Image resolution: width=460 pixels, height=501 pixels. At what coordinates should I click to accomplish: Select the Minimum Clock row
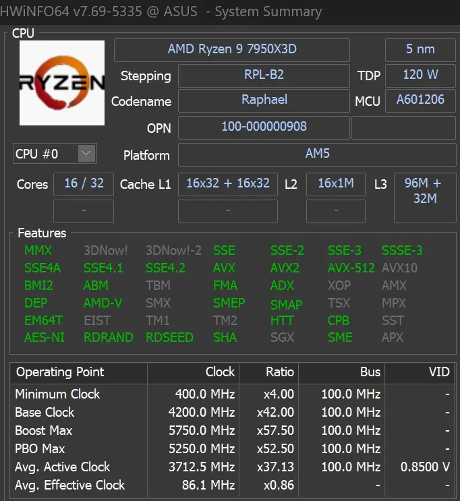pos(233,394)
